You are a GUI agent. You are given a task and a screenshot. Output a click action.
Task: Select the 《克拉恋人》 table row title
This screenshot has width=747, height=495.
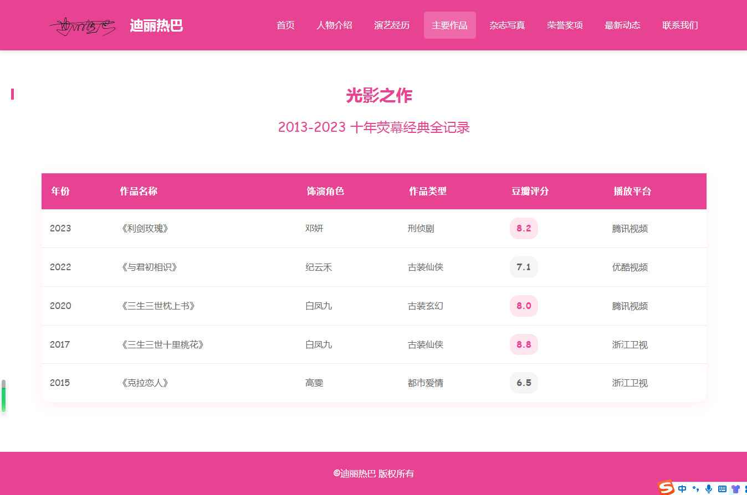[x=144, y=383]
